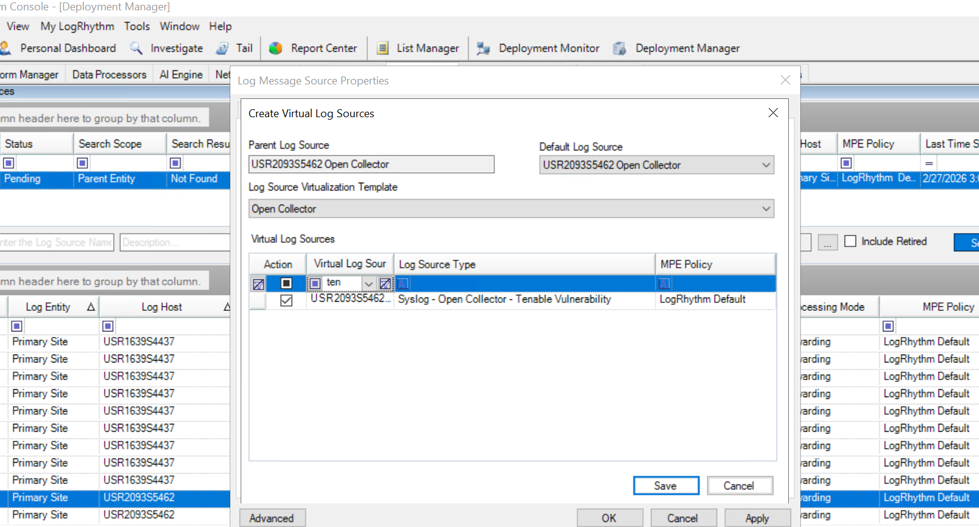Screen dimensions: 979x527
Task: Expand the 'ten' filter dropdown arrow
Action: pyautogui.click(x=368, y=284)
